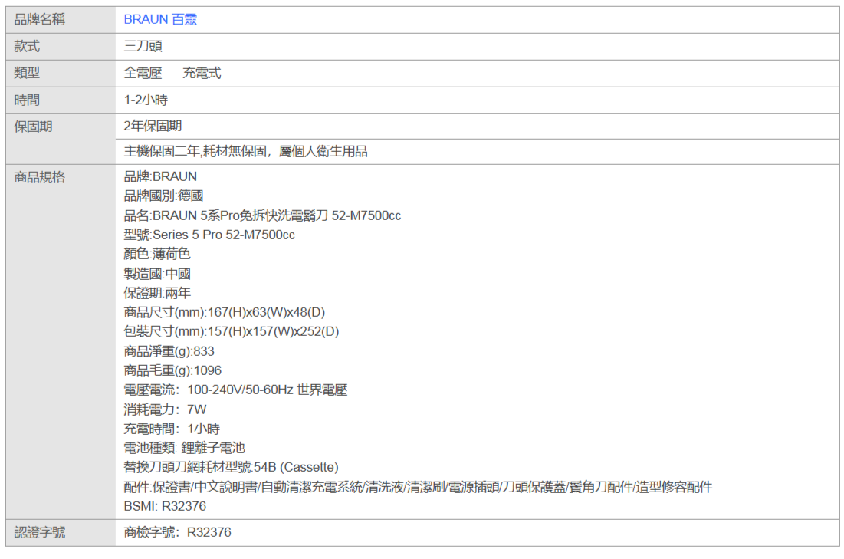Click the 電壓電流 100-240V line
844x559 pixels.
236,390
